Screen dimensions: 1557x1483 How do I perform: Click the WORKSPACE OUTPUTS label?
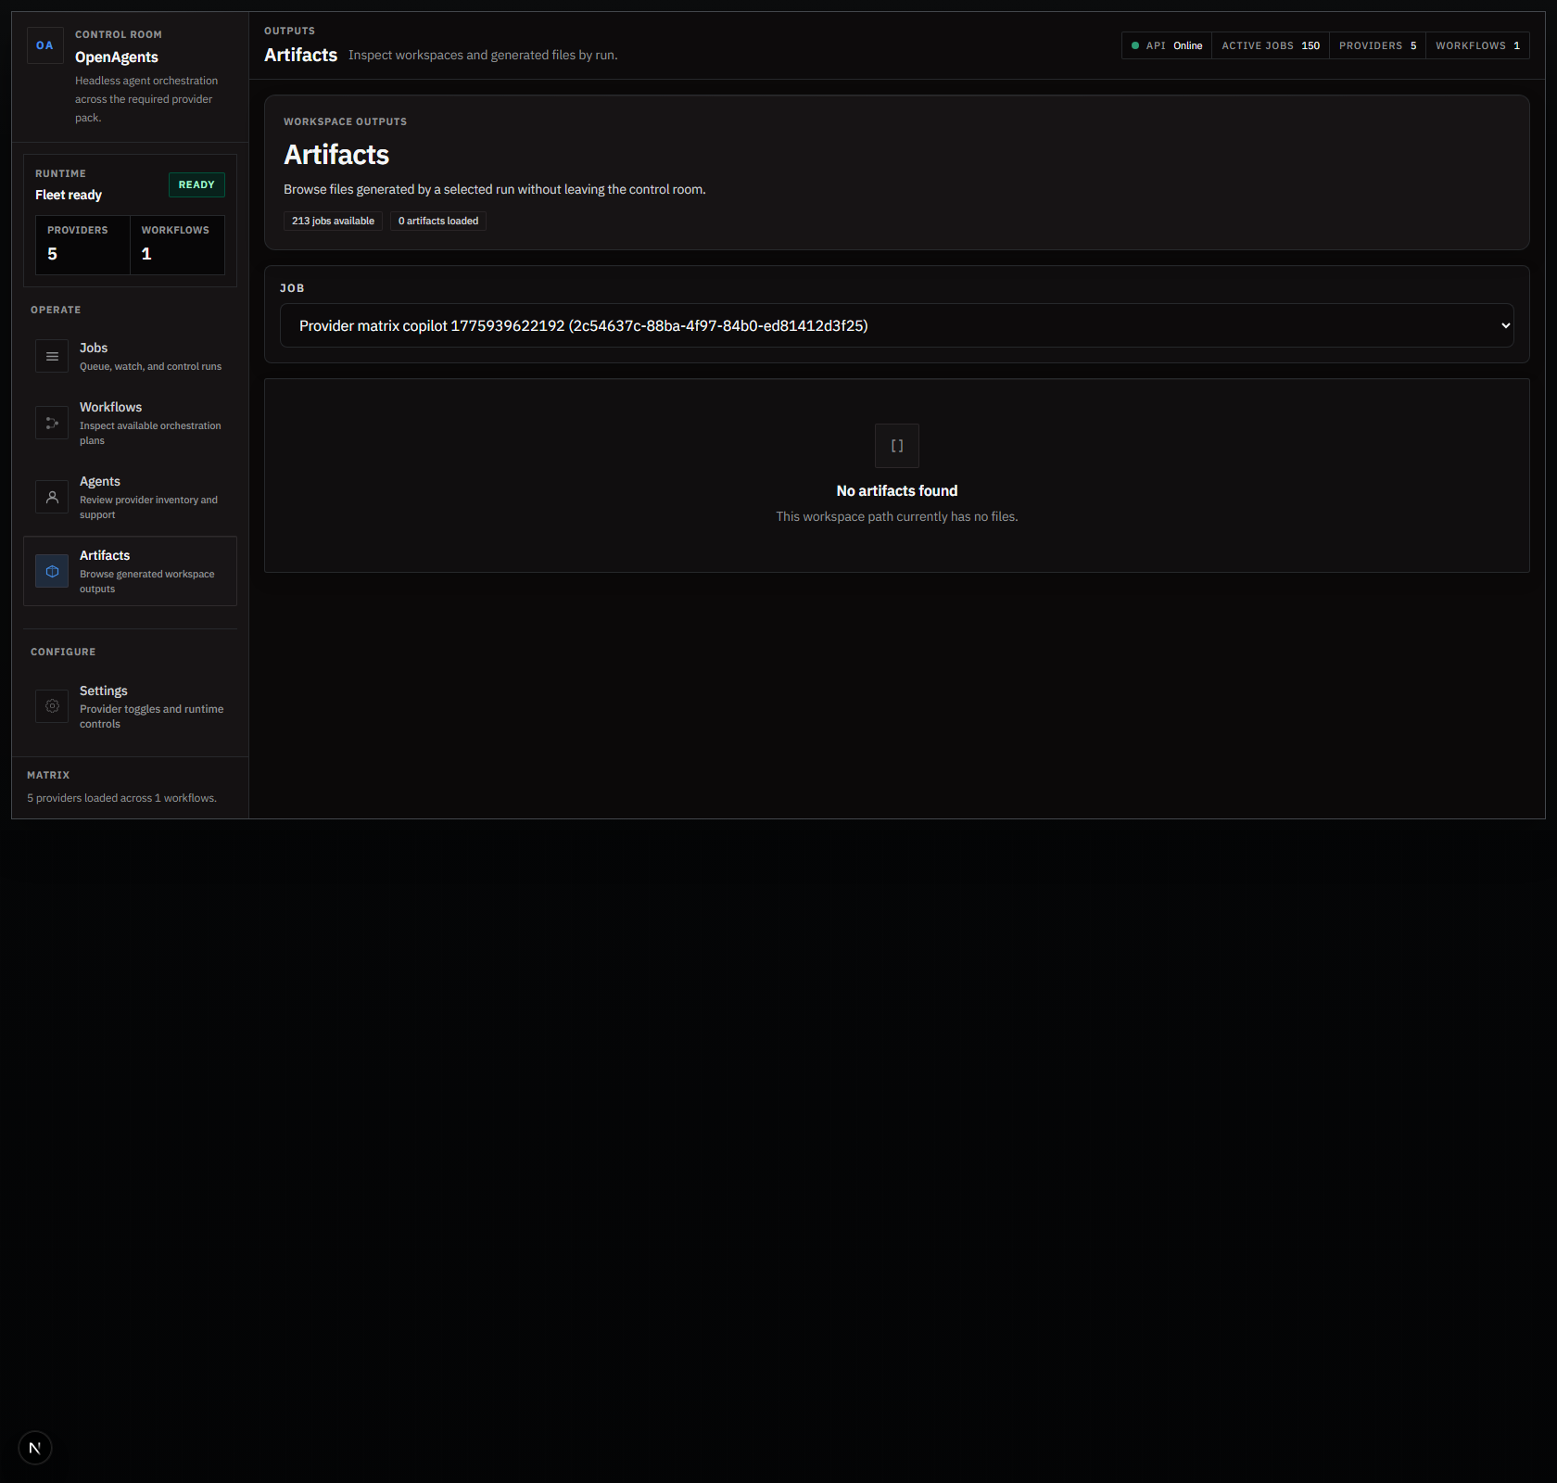345,121
